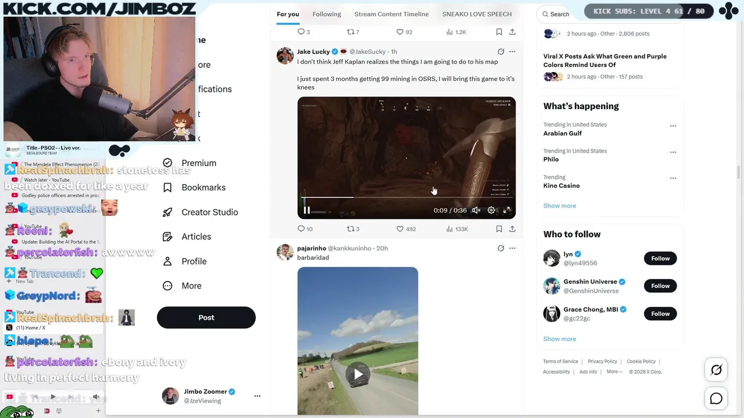Open more options on Jake Lucky's post
Viewport: 744px width, 418px height.
[512, 52]
